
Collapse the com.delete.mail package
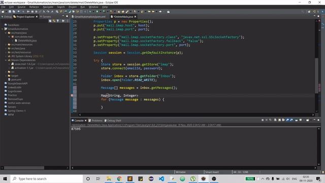tap(9, 37)
